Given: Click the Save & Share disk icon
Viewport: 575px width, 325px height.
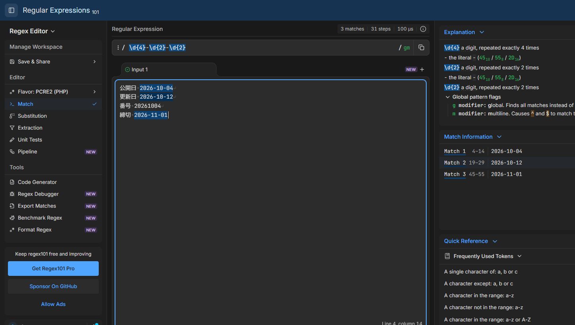Looking at the screenshot, I should (x=12, y=62).
